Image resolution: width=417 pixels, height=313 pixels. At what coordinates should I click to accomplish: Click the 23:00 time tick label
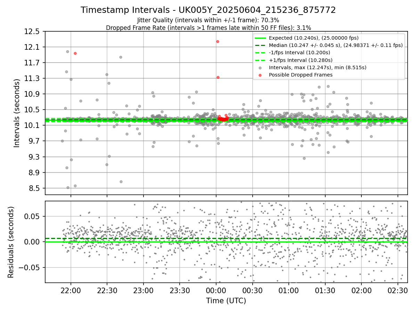click(144, 290)
